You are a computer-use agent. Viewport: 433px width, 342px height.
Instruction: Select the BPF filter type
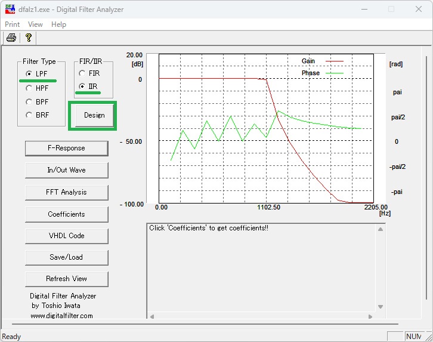pyautogui.click(x=29, y=101)
